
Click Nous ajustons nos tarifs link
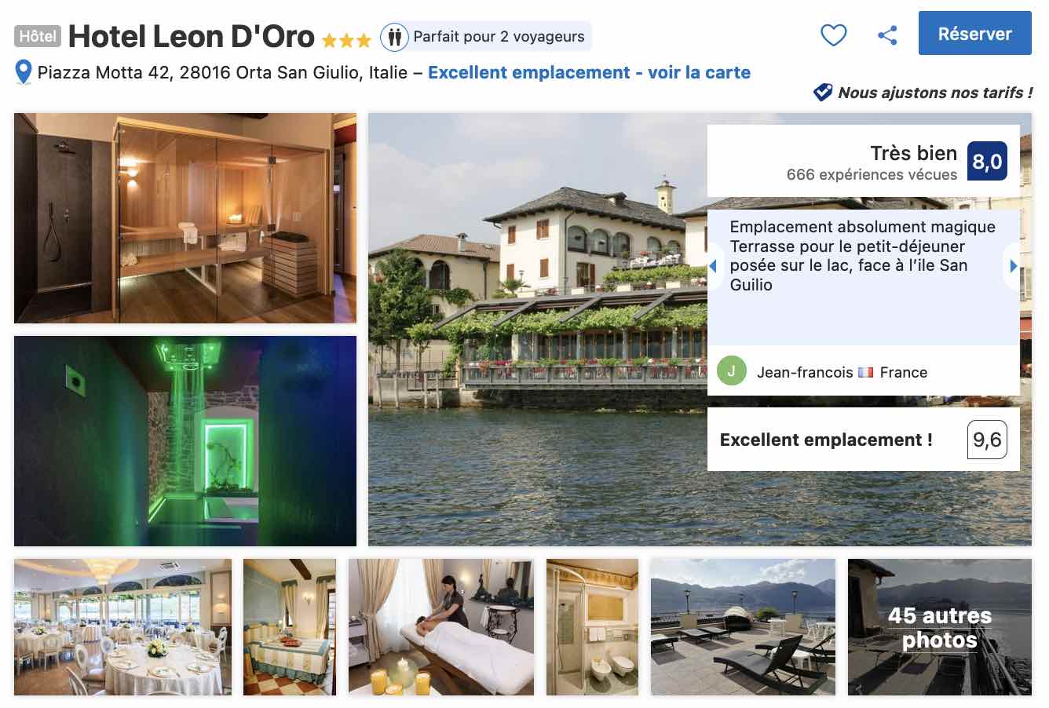[x=934, y=93]
